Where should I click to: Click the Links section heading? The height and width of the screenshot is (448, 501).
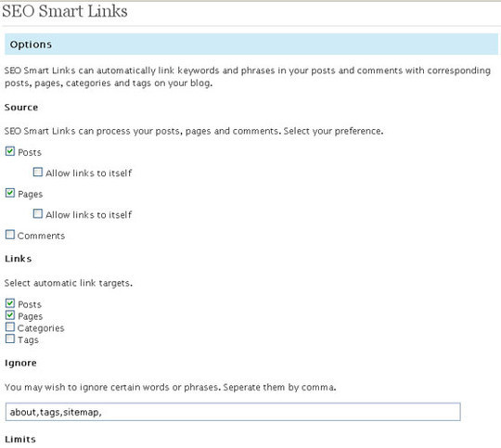pyautogui.click(x=19, y=259)
